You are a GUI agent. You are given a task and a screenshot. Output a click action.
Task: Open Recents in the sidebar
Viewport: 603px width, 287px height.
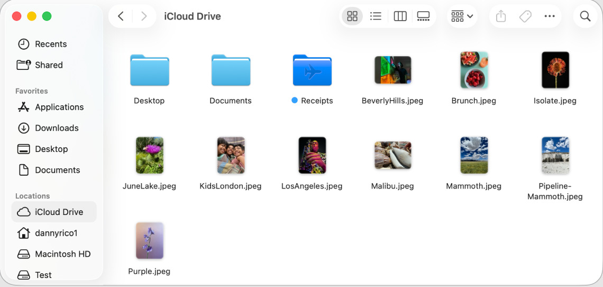point(50,44)
